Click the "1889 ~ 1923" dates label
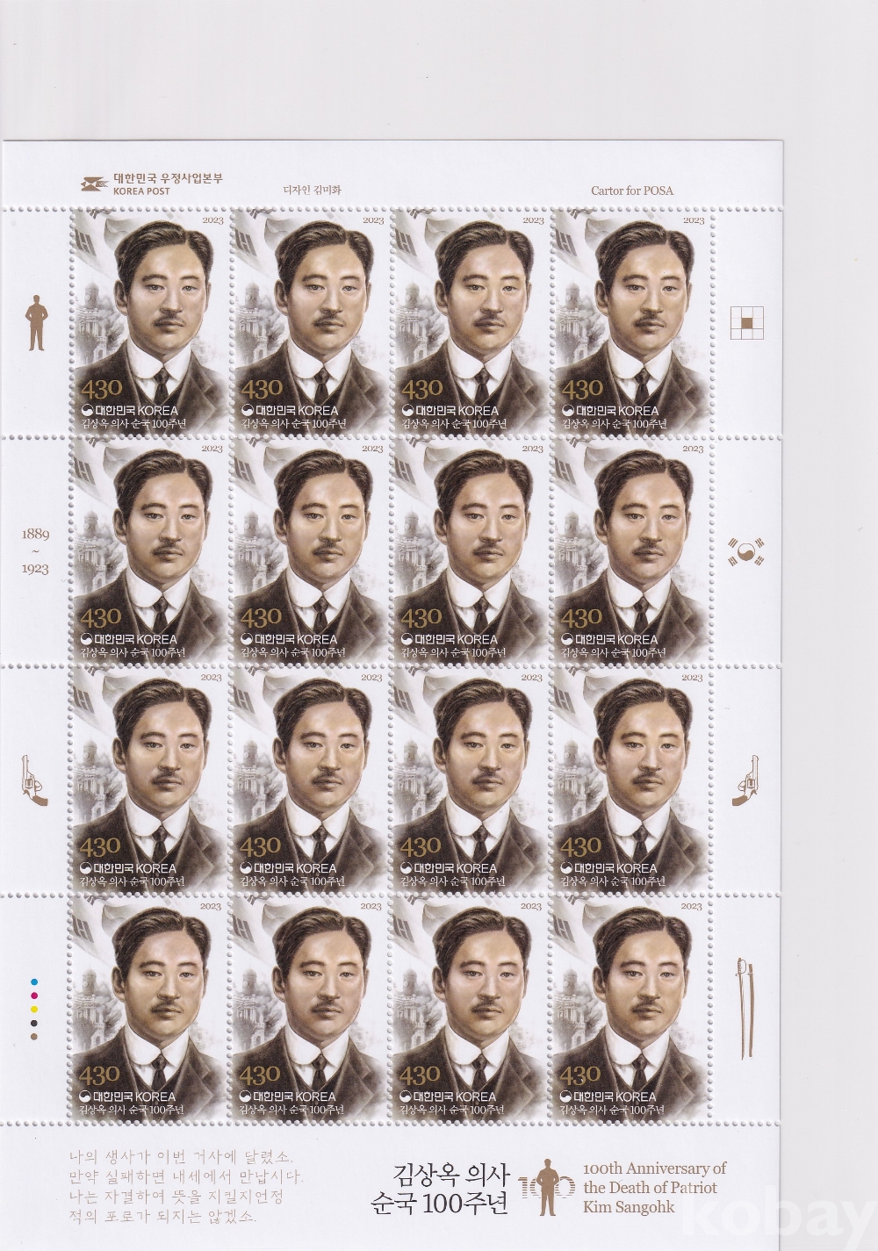Viewport: 878px width, 1251px height. (x=36, y=551)
